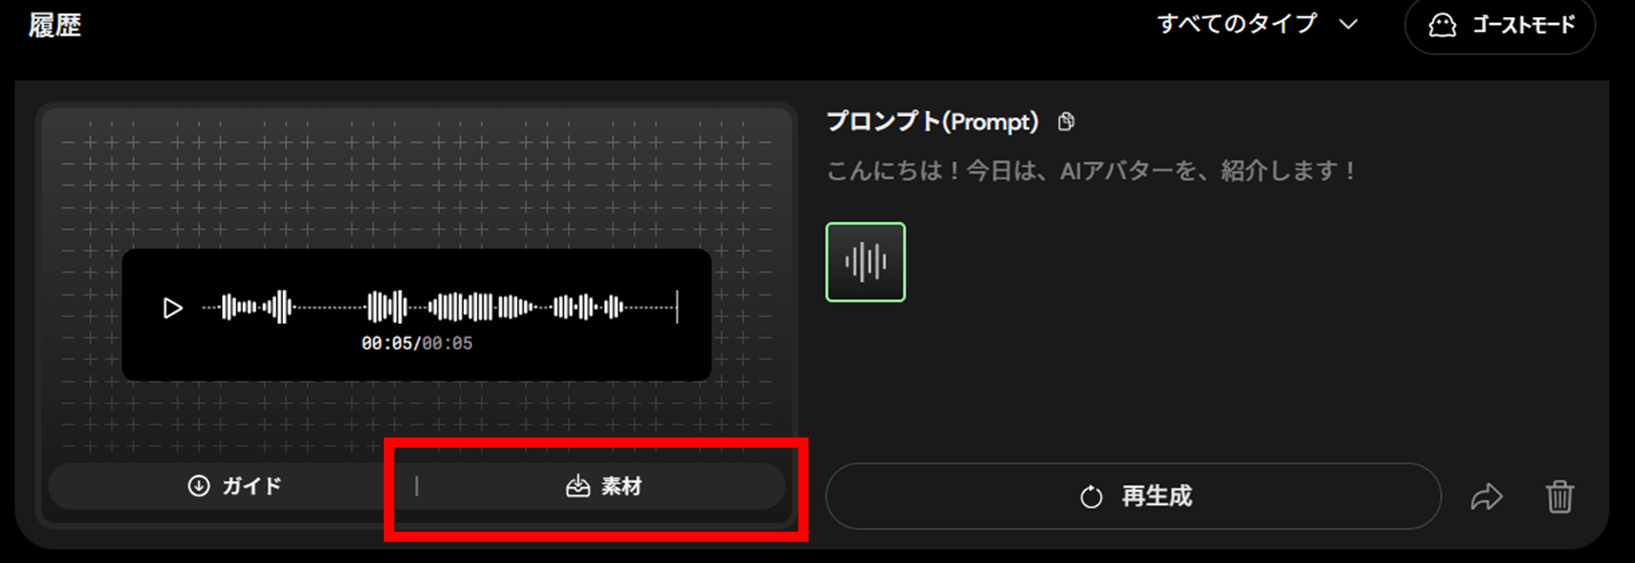The width and height of the screenshot is (1635, 563).
Task: Click the プロンプト(Prompt) label
Action: (932, 122)
